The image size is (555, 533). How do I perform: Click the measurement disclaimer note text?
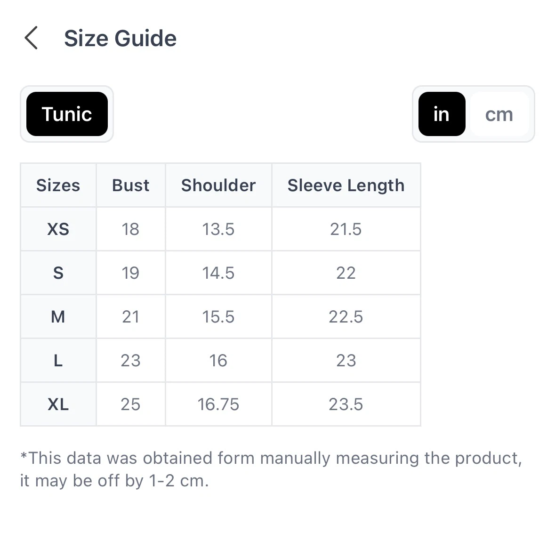(271, 469)
